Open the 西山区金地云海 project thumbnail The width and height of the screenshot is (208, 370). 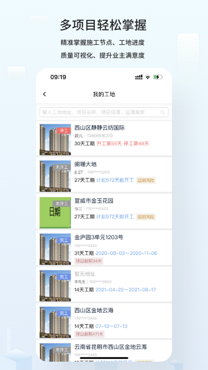(55, 322)
